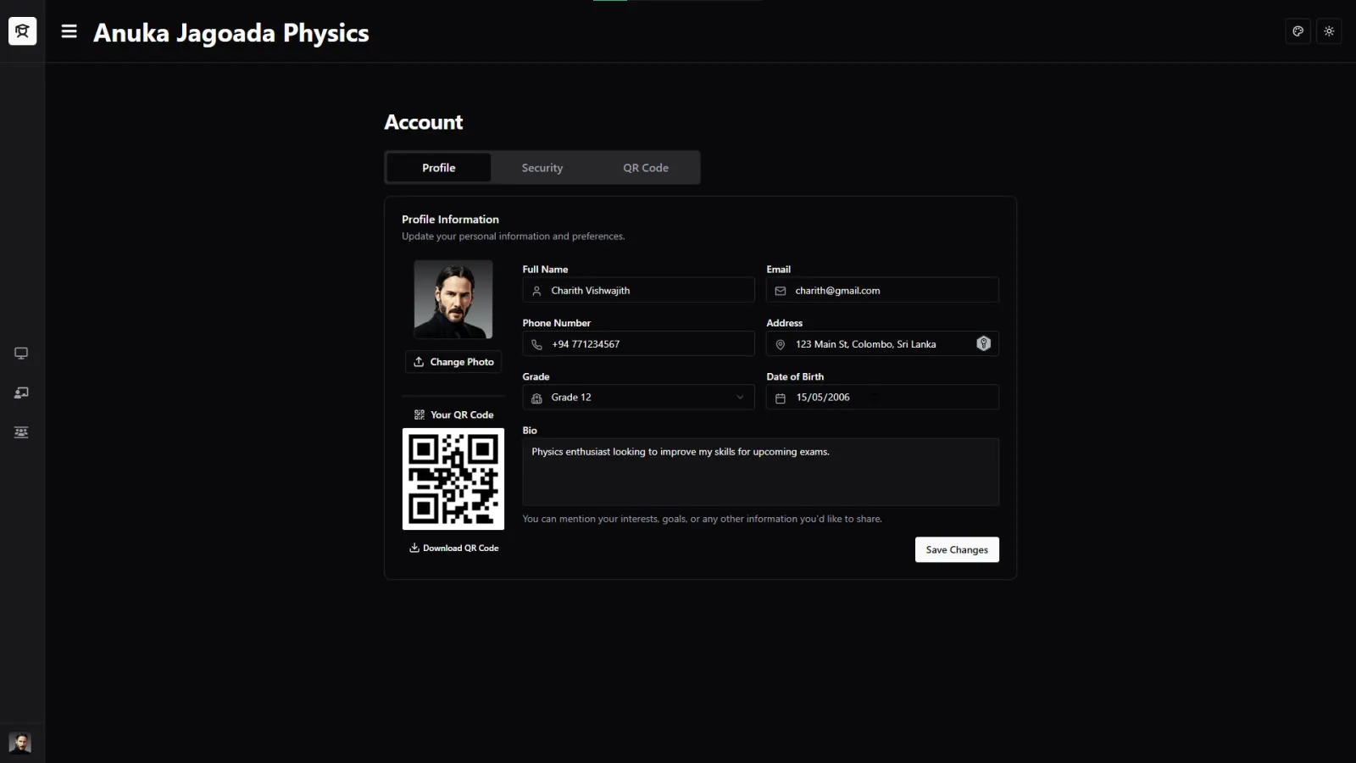This screenshot has width=1356, height=763.
Task: Click the shield icon in the Address field
Action: pos(983,343)
